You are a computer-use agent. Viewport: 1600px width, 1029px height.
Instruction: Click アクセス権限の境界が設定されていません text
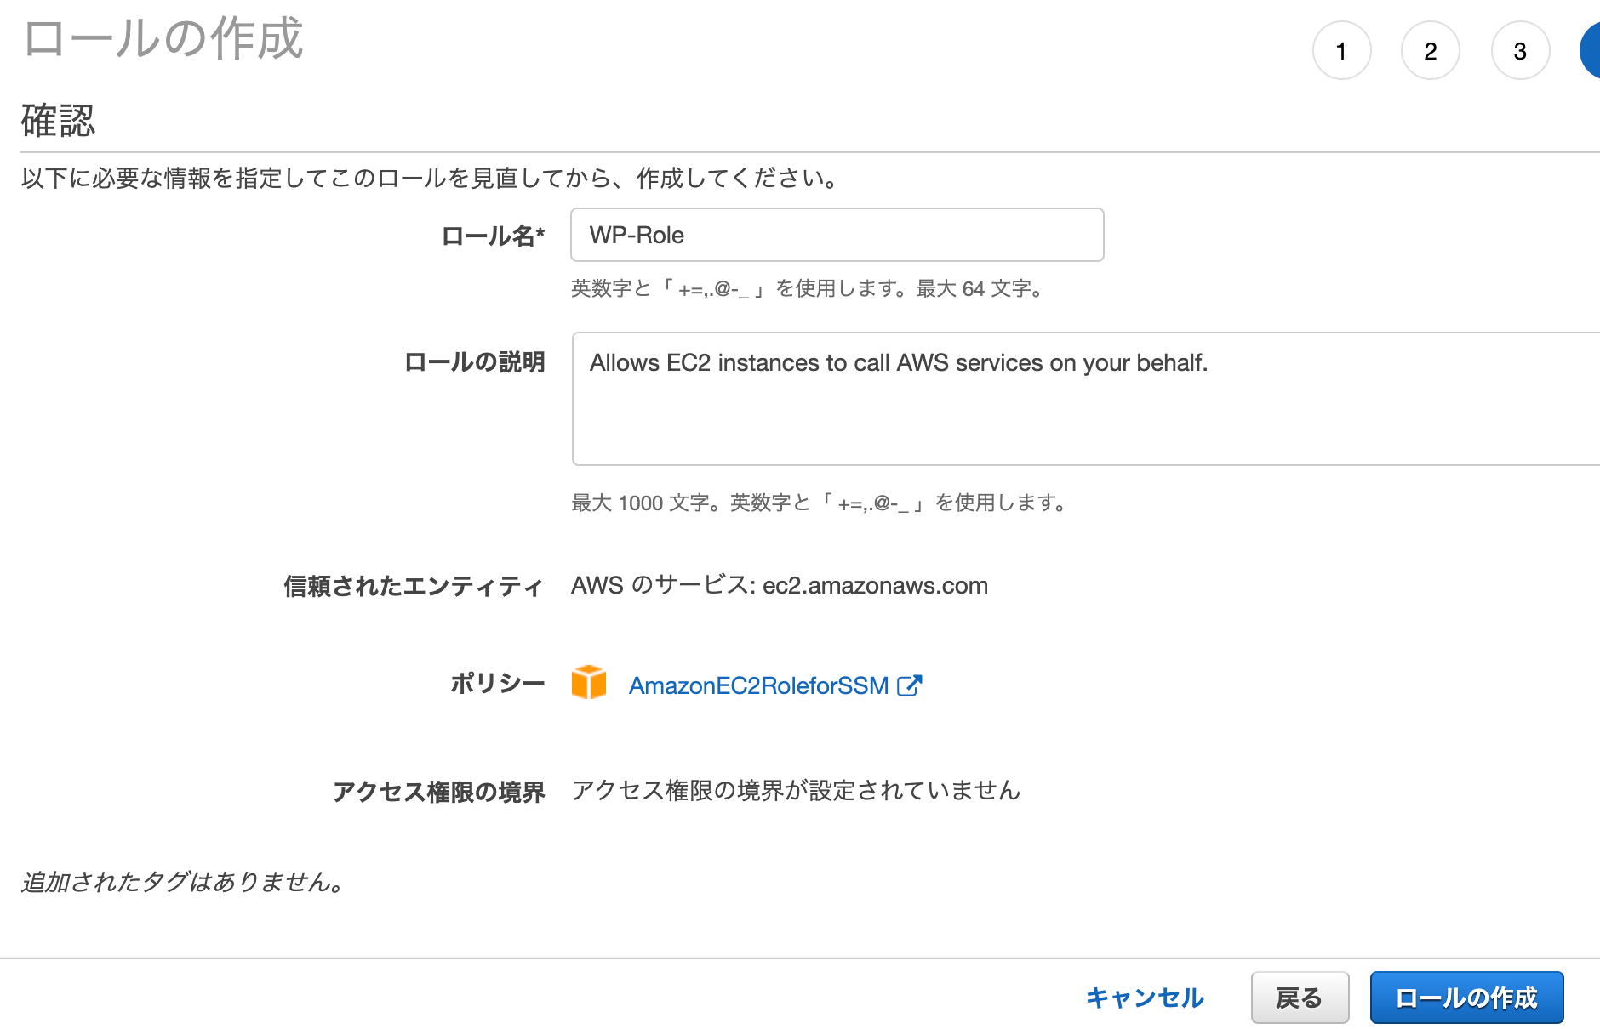[x=796, y=790]
